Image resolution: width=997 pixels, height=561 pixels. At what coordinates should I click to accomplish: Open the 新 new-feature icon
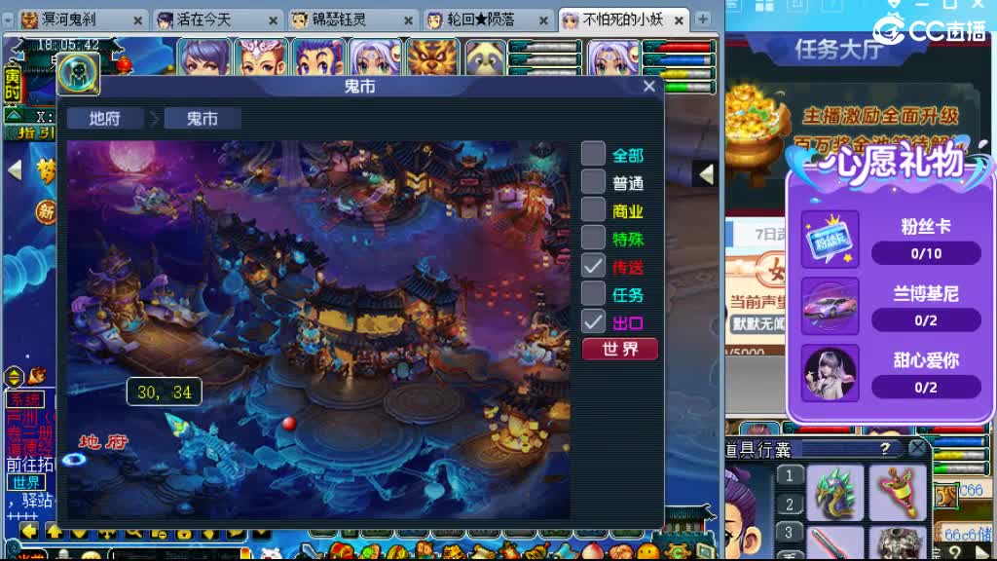(x=47, y=211)
